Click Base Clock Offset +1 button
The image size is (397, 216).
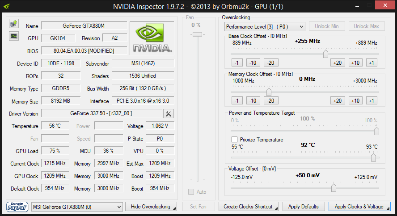[372, 62]
